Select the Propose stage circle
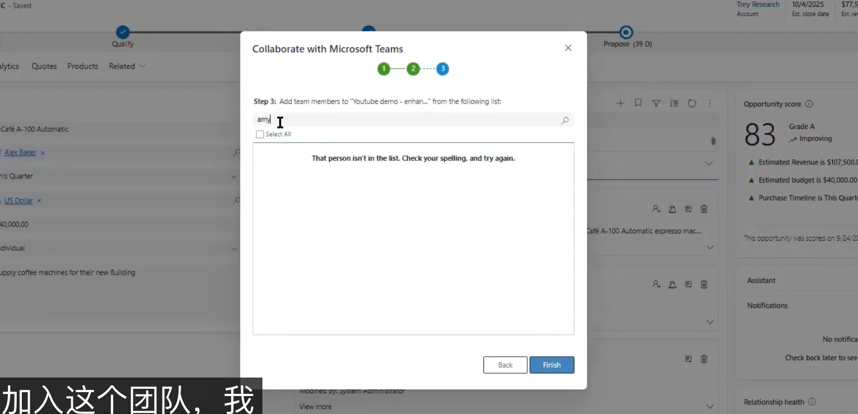The height and width of the screenshot is (414, 858). [x=626, y=32]
